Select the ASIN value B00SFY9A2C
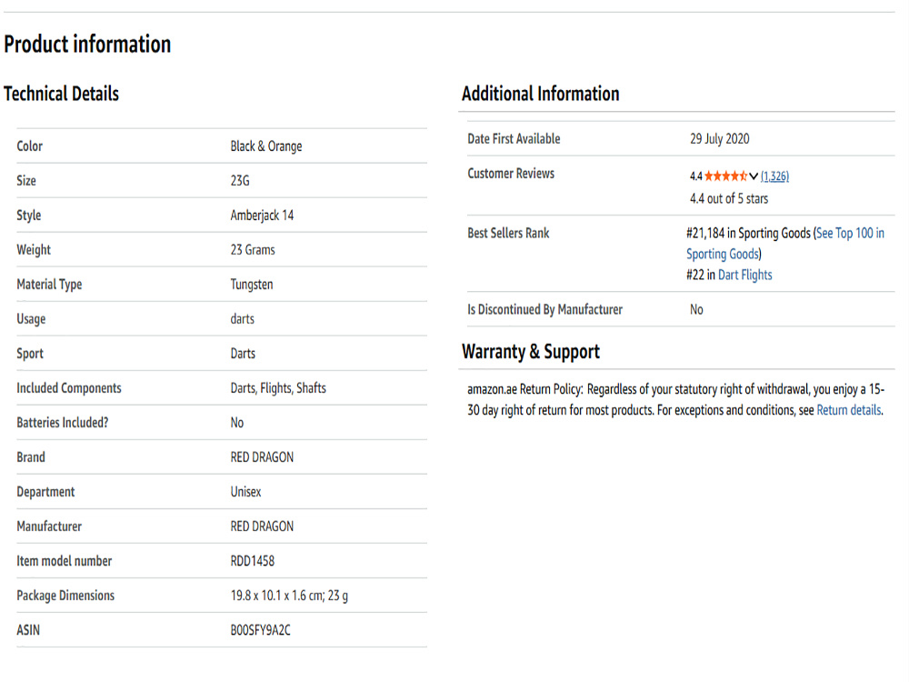This screenshot has height=682, width=909. coord(260,630)
